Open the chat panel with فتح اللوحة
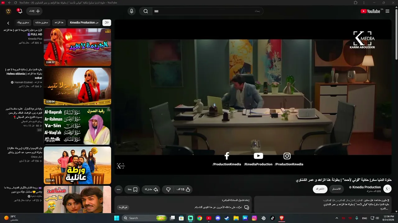This screenshot has width=398, height=223. 123,207
